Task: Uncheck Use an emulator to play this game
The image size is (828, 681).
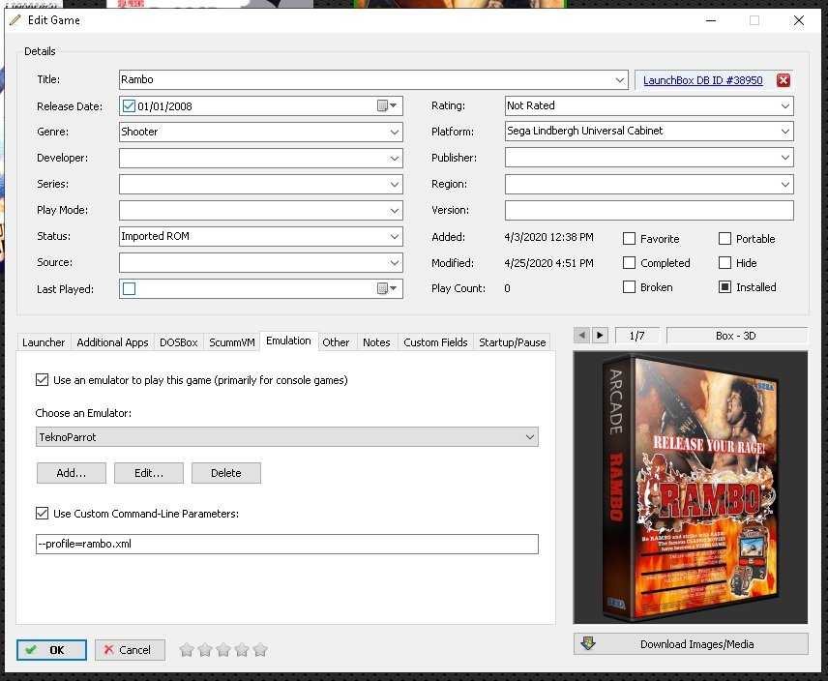Action: click(42, 380)
